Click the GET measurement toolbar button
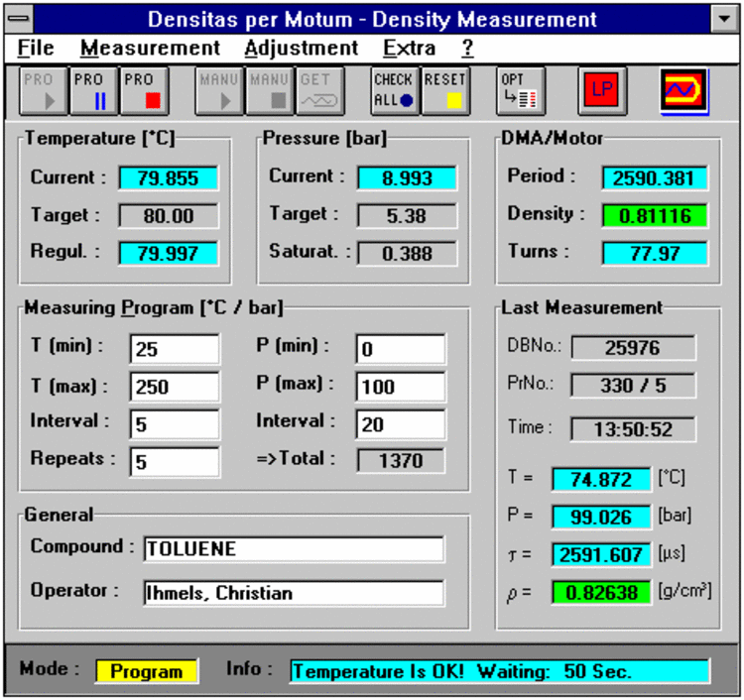Image resolution: width=744 pixels, height=700 pixels. pos(319,90)
